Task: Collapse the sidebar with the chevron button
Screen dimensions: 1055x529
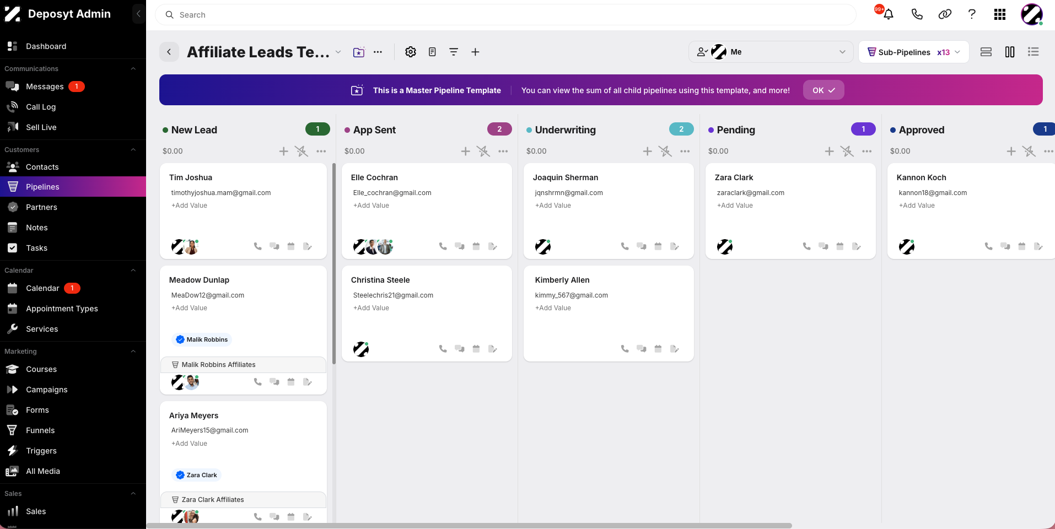Action: (x=138, y=14)
